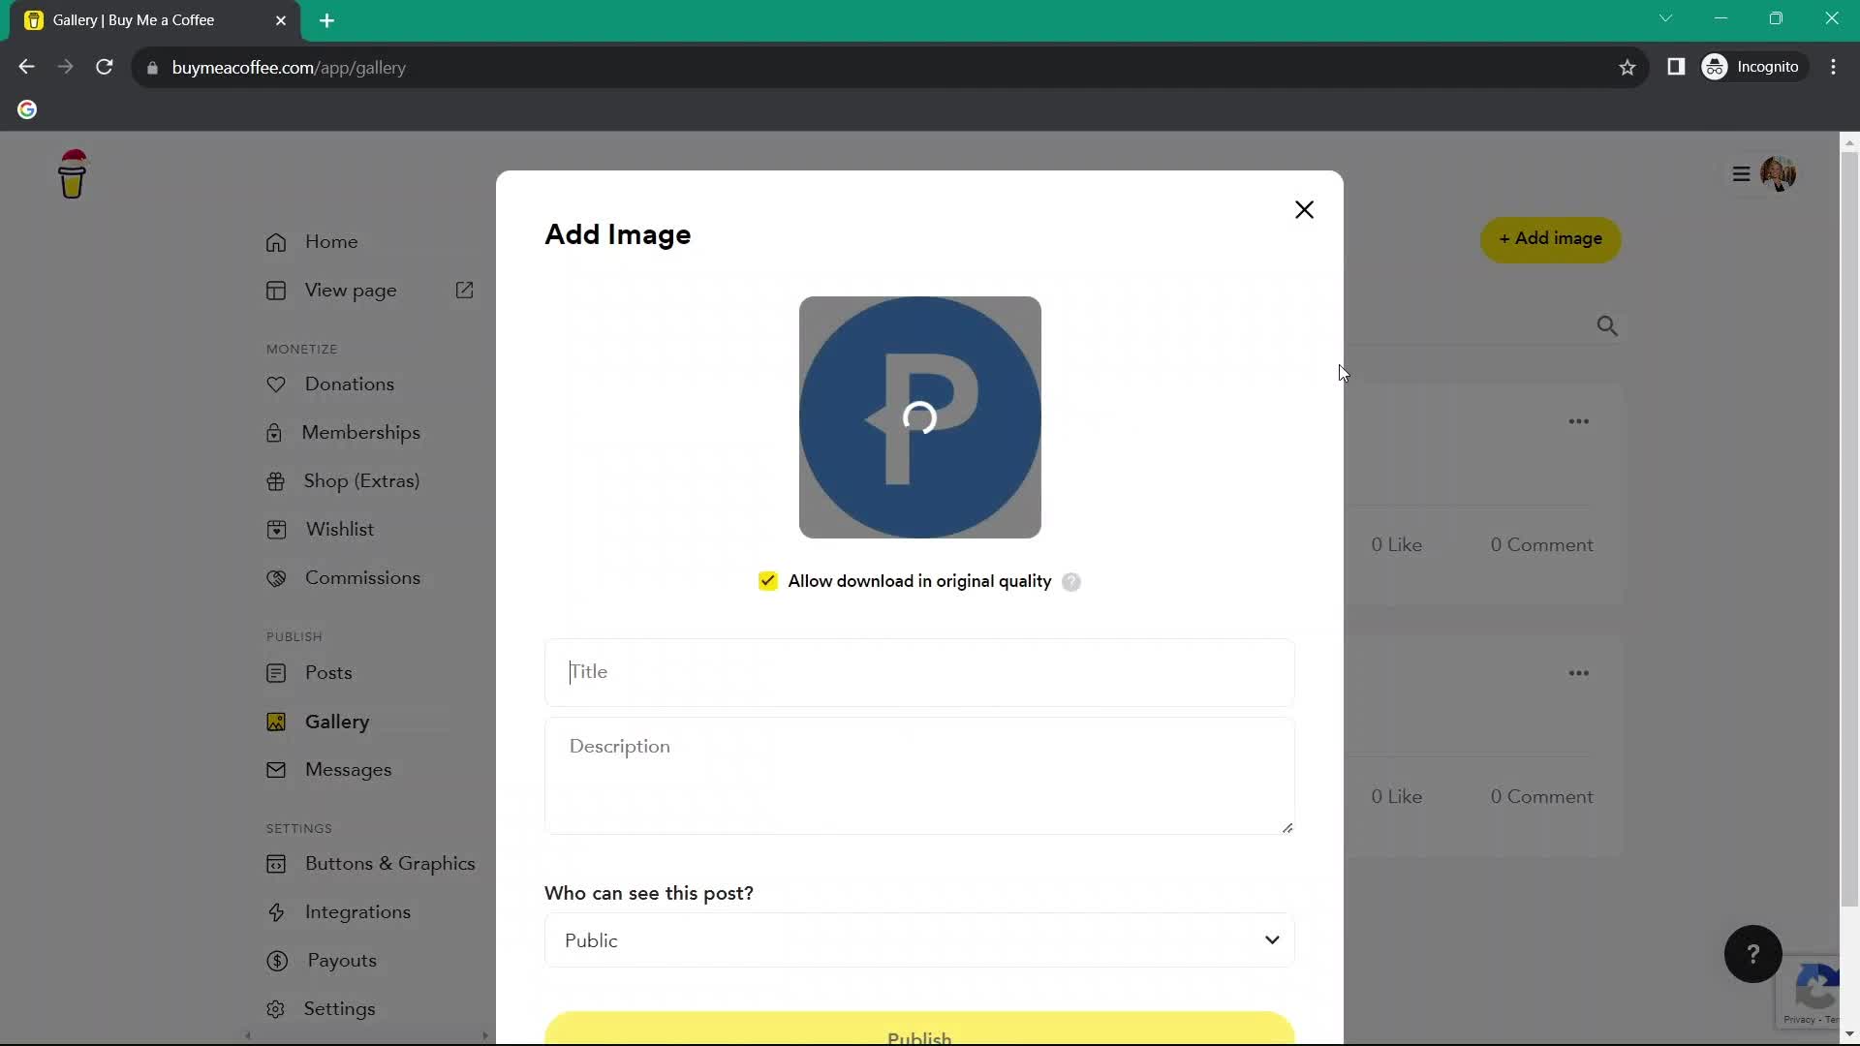Open the hamburger menu beside avatar
The height and width of the screenshot is (1046, 1860).
point(1741,174)
